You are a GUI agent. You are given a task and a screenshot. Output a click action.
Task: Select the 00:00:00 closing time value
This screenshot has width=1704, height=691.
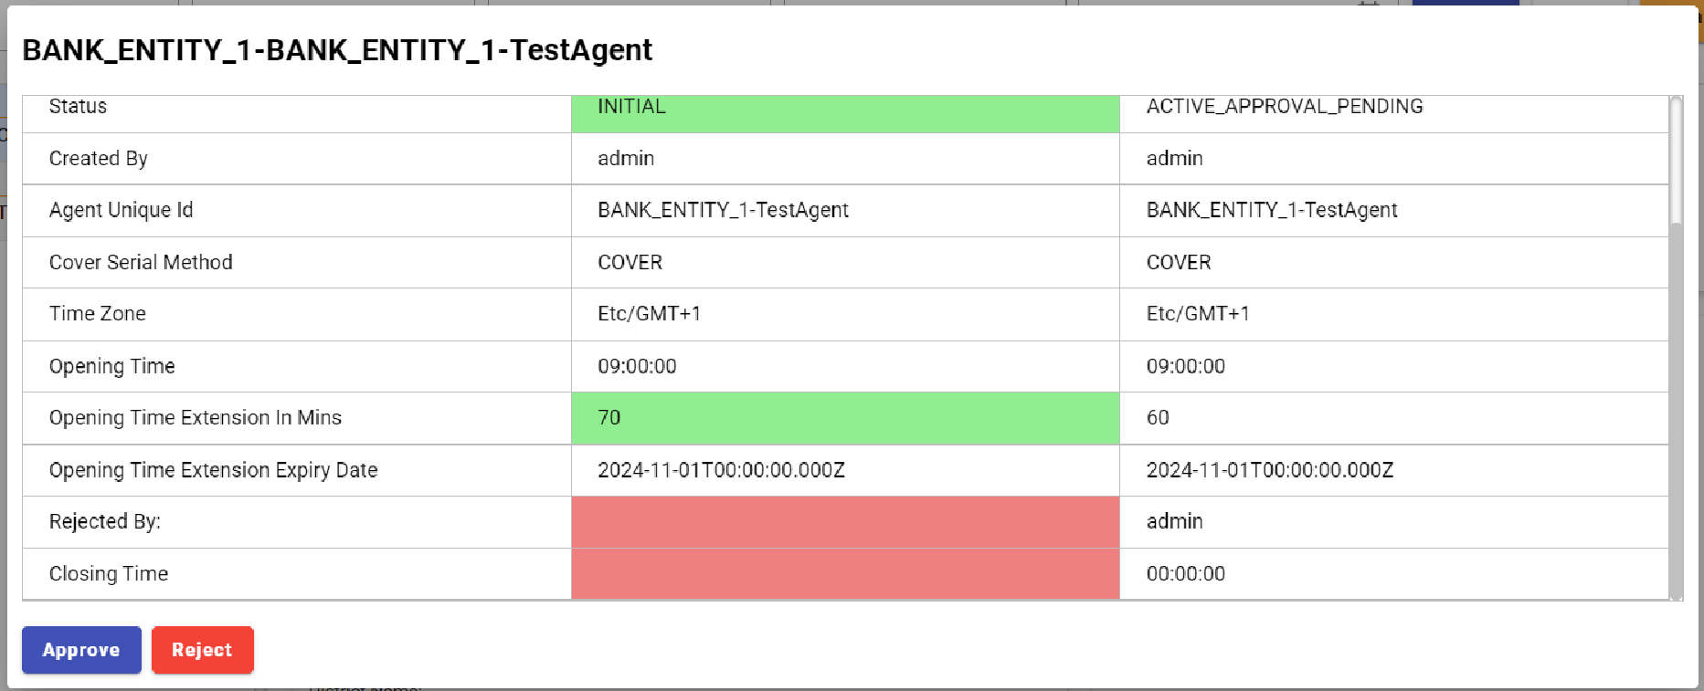[x=1185, y=574]
